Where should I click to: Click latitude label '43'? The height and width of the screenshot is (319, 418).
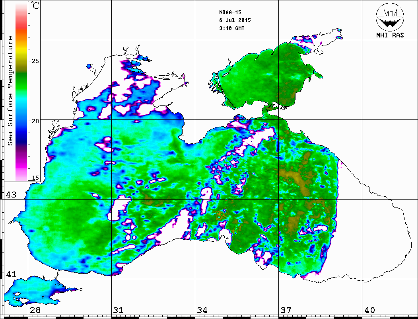click(x=11, y=195)
